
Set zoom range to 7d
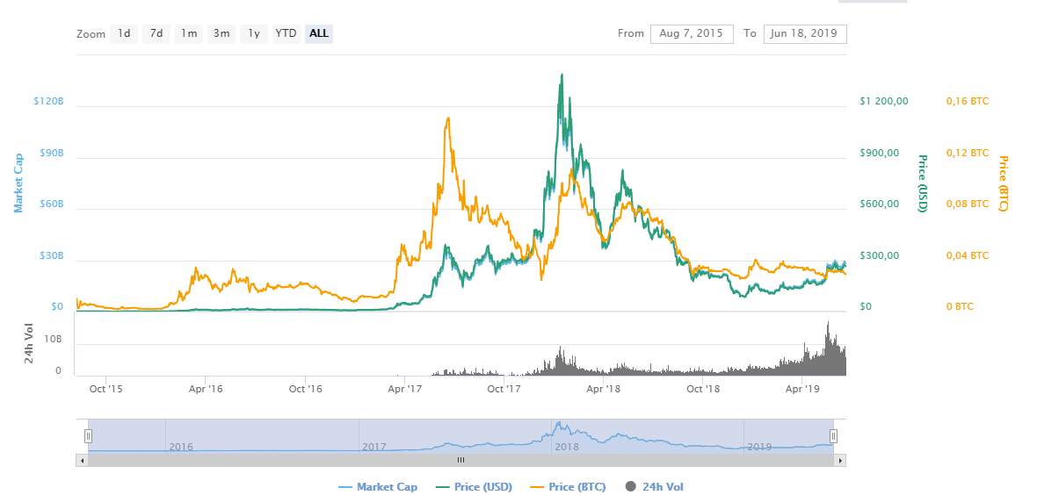click(x=156, y=33)
